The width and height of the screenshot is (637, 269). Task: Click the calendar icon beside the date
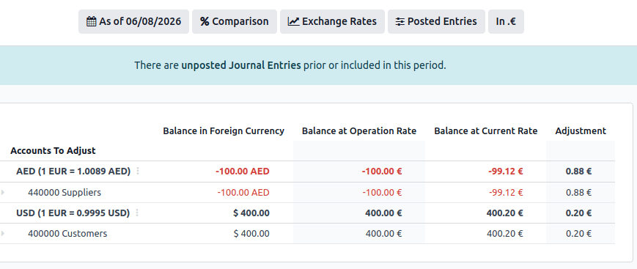92,21
